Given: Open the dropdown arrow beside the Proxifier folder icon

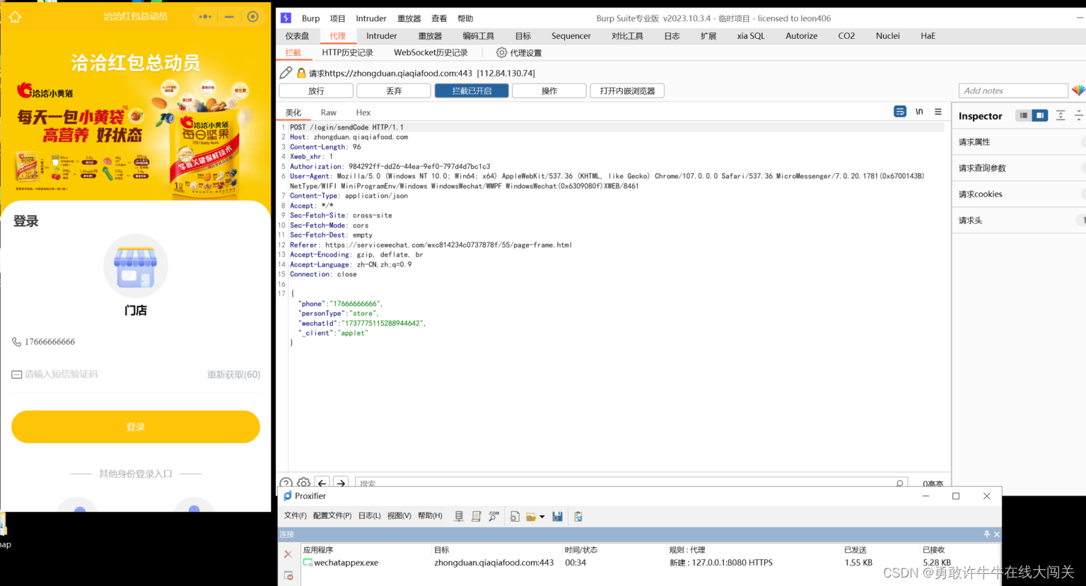Looking at the screenshot, I should tap(542, 517).
